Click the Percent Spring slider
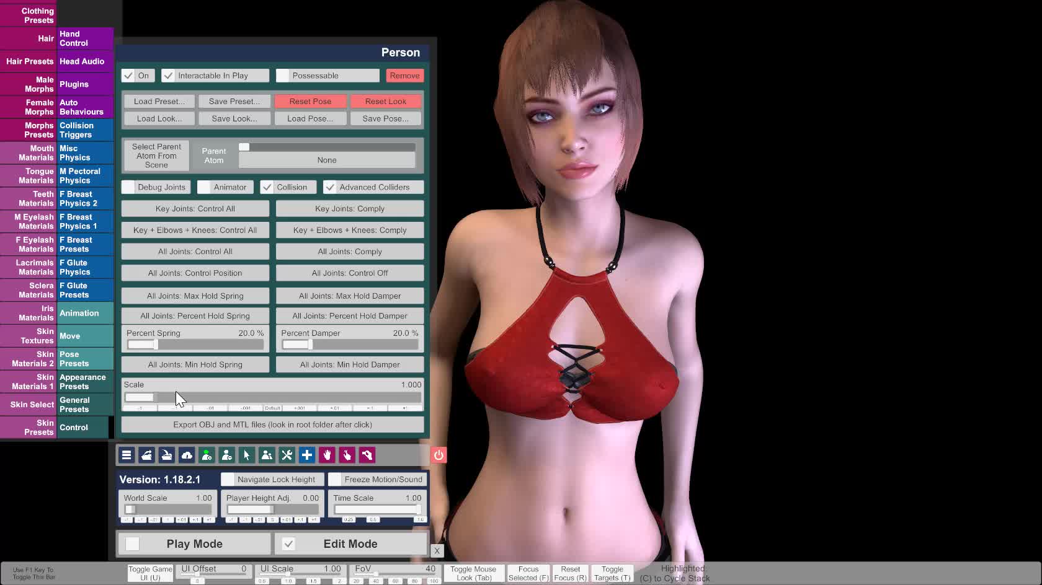The height and width of the screenshot is (585, 1042). [x=195, y=345]
